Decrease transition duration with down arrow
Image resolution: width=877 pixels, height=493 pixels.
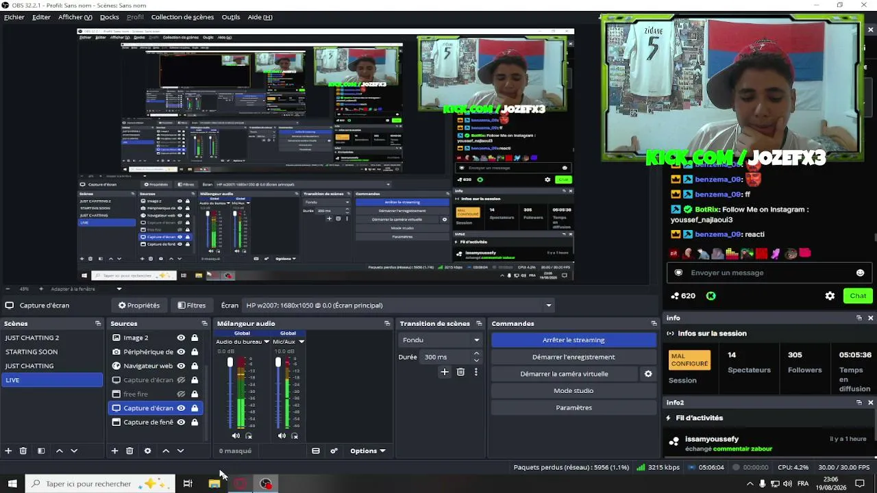point(476,360)
